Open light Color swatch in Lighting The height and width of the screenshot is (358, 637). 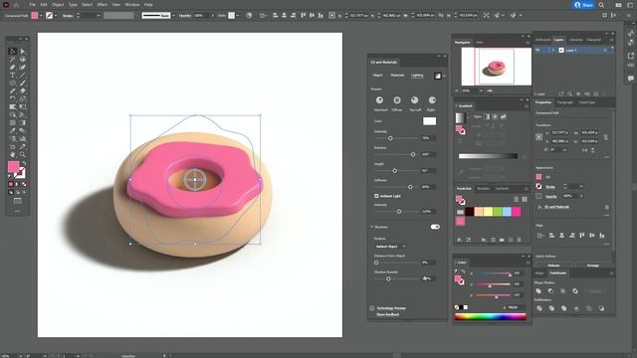pyautogui.click(x=429, y=121)
